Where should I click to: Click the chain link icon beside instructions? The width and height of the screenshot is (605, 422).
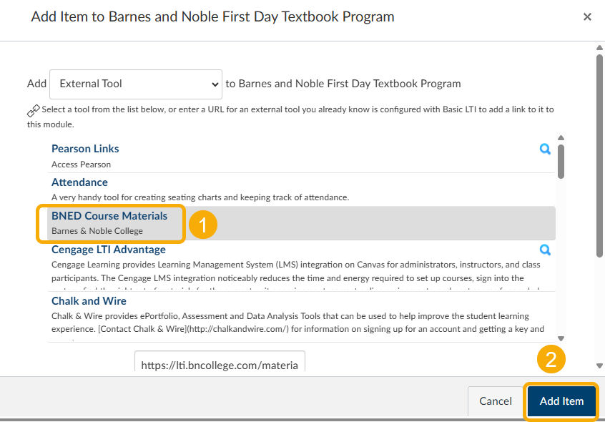pyautogui.click(x=34, y=110)
